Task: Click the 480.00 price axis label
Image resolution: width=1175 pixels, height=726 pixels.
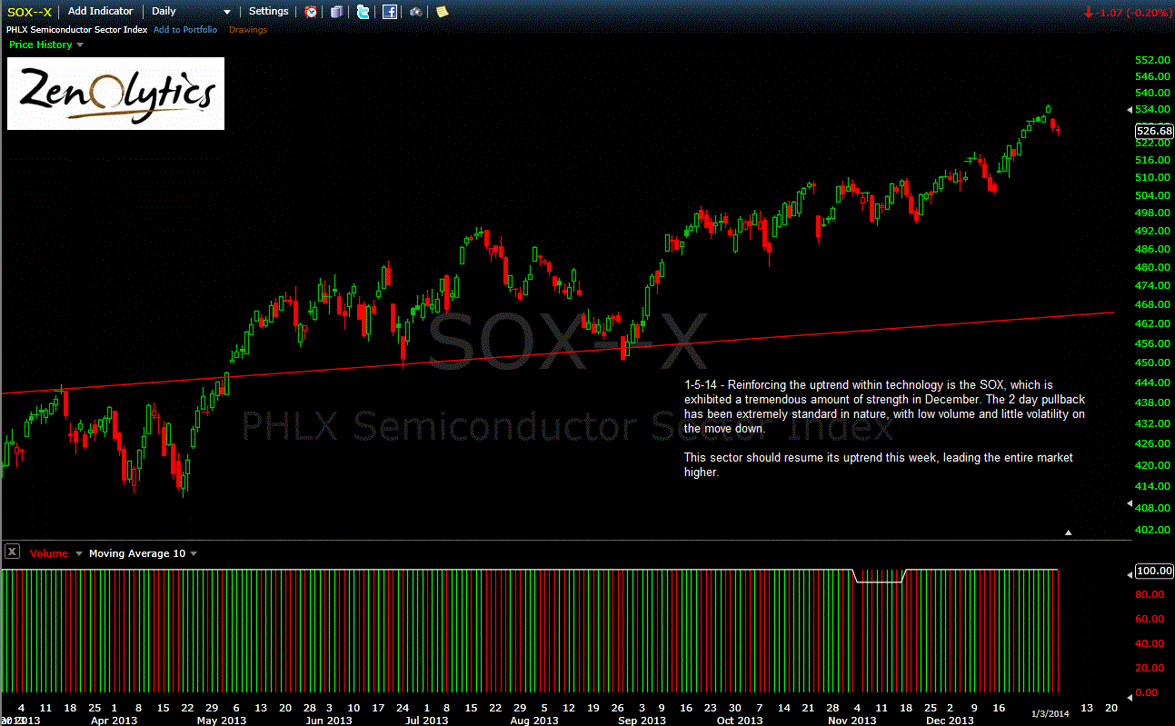Action: coord(1151,267)
